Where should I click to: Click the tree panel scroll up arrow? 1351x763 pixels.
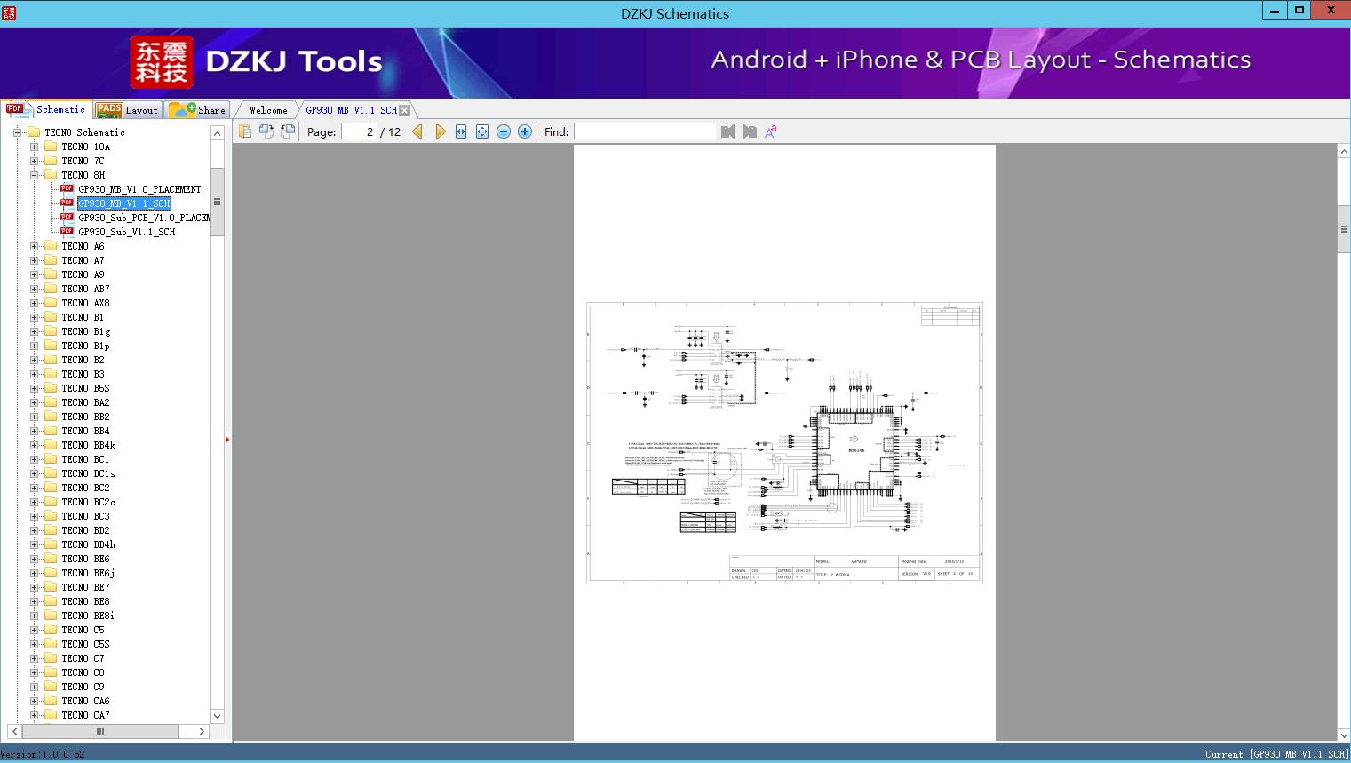[217, 133]
